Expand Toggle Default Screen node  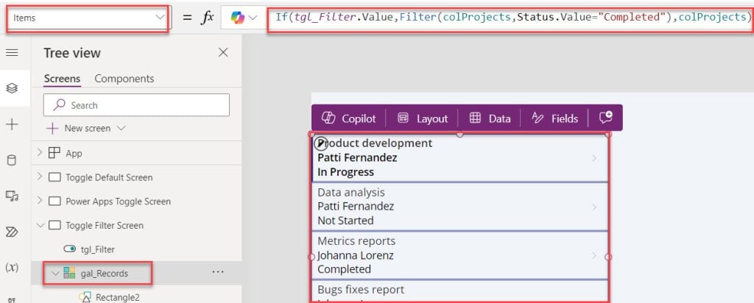click(x=40, y=177)
